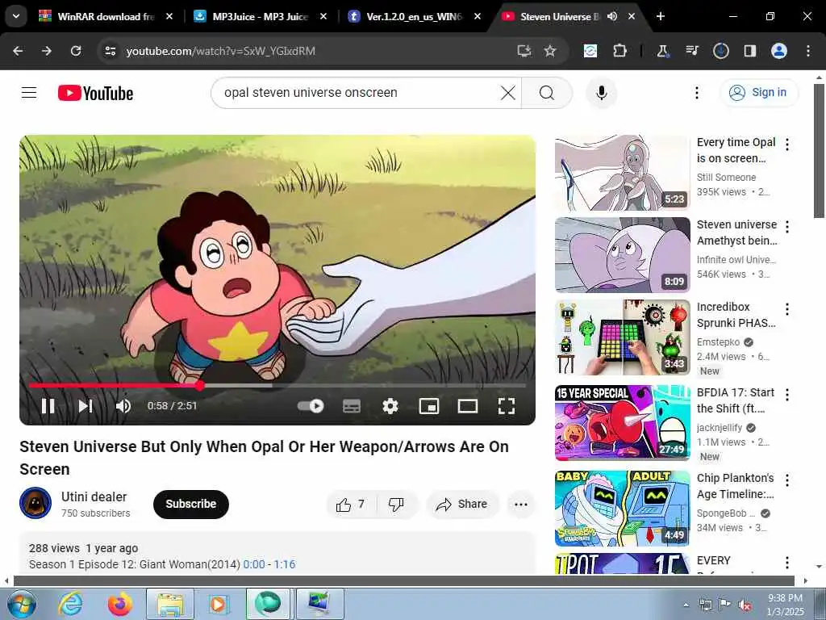Open media controls icon in toolbar
Screen dimensions: 826x620
pos(691,51)
